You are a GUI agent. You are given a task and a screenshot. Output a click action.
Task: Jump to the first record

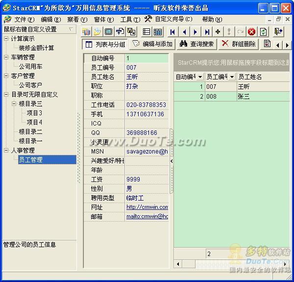[172, 32]
